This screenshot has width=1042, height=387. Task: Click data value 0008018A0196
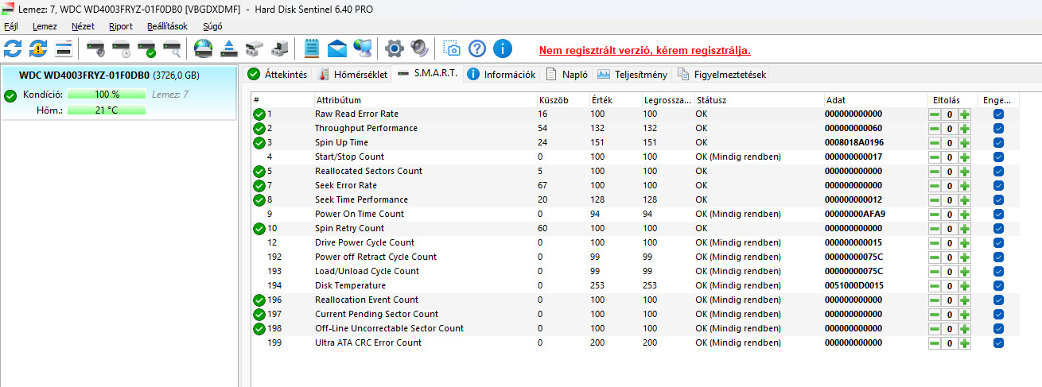click(854, 143)
